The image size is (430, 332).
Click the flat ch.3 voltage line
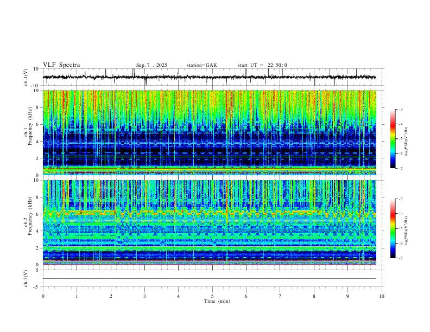209,278
